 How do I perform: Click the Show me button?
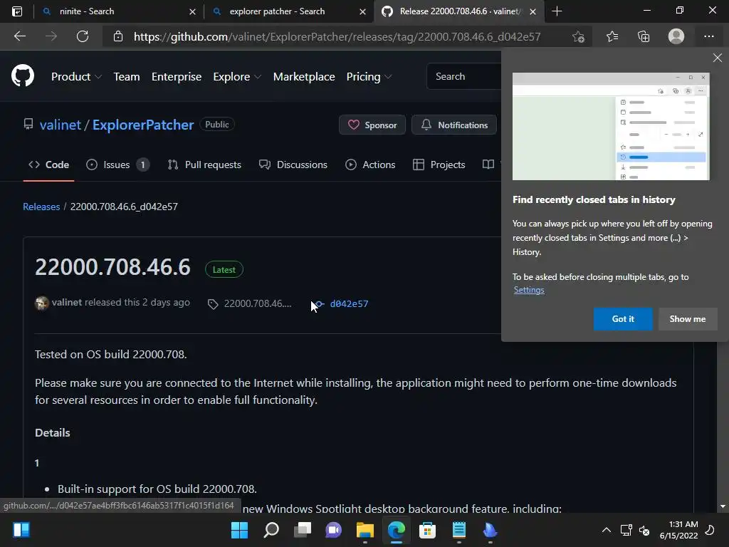688,318
